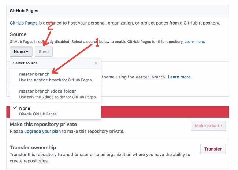Image resolution: width=238 pixels, height=170 pixels.
Task: Click 'Make this repository private' heading
Action: click(x=43, y=124)
